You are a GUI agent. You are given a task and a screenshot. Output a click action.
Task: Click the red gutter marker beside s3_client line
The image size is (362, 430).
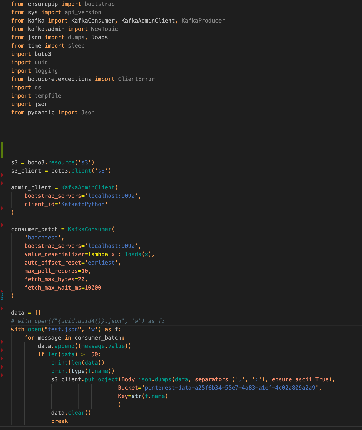(x=2, y=175)
